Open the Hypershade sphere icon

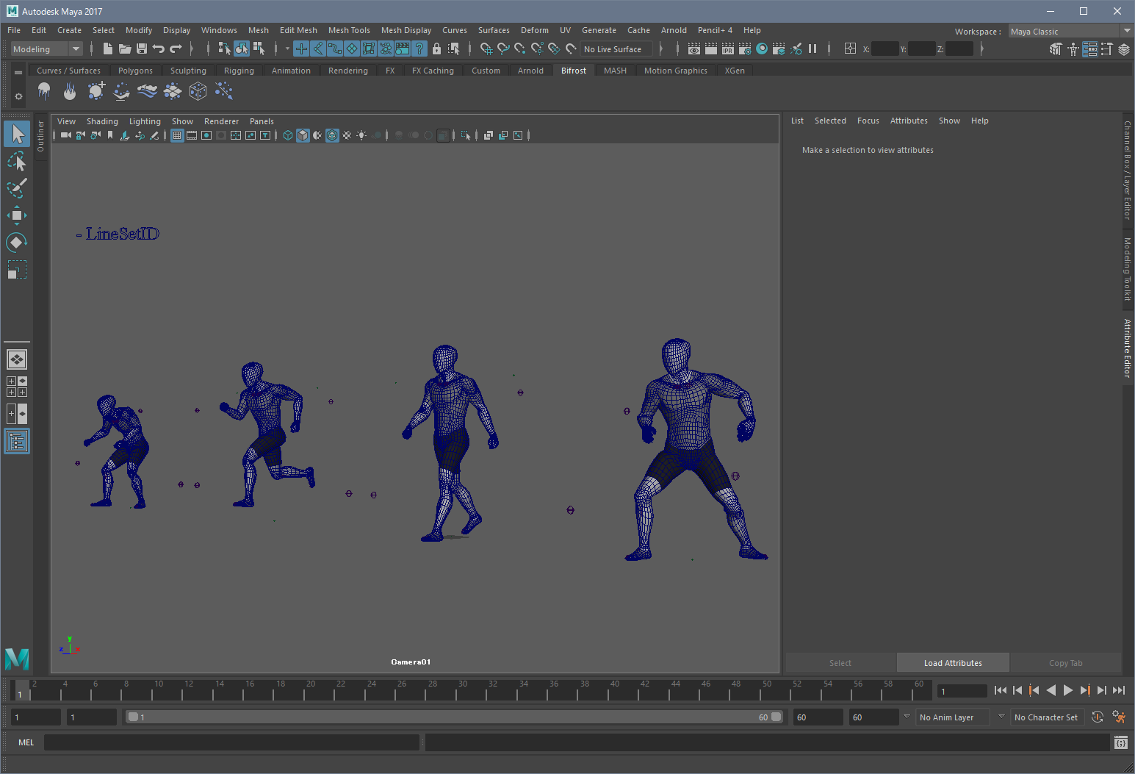pyautogui.click(x=762, y=49)
